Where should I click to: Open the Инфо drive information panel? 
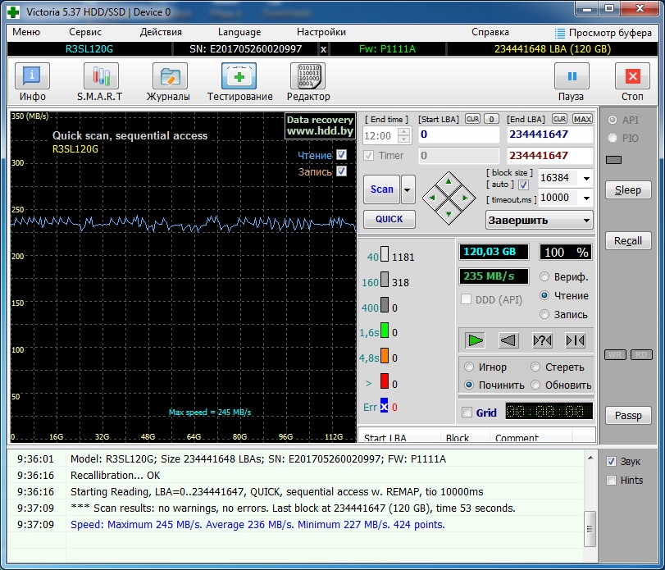32,82
